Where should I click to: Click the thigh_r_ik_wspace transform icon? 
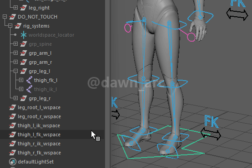point(13,144)
